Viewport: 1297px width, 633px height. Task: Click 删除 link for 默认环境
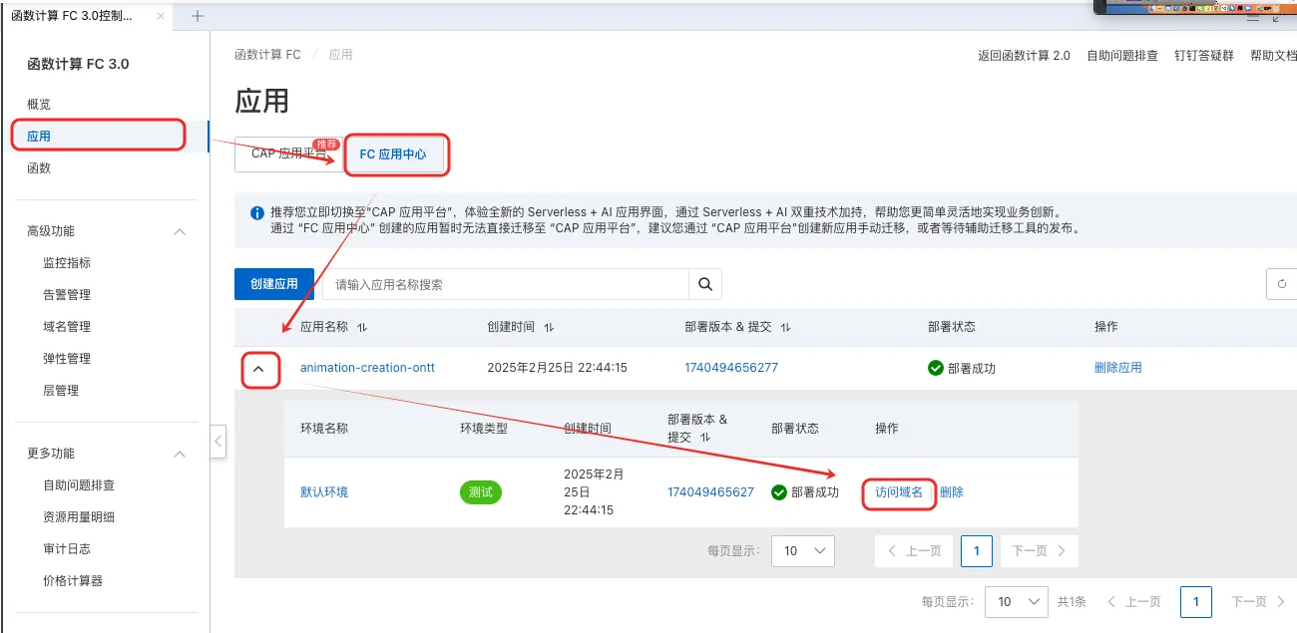coord(952,492)
